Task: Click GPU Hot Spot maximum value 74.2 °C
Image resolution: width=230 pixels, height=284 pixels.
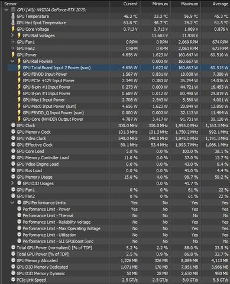Action: tap(191, 22)
